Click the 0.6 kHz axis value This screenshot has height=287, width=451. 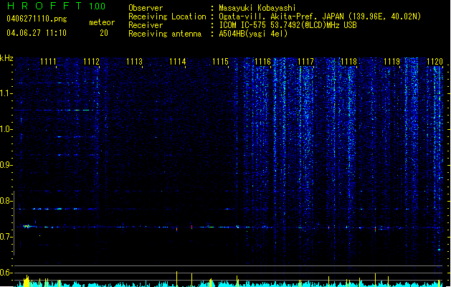[6, 273]
